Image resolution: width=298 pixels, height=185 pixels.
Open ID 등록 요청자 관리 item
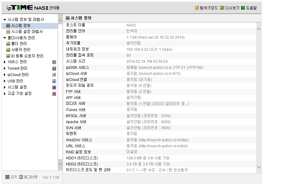click(27, 56)
